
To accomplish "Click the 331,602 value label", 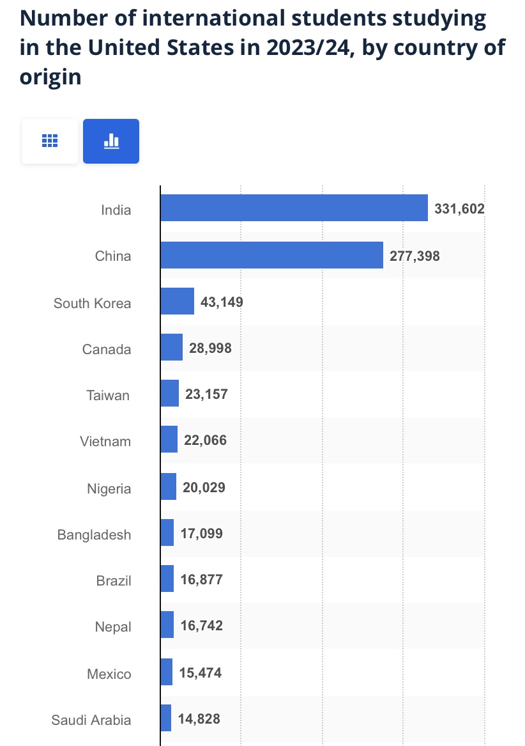I will 459,209.
